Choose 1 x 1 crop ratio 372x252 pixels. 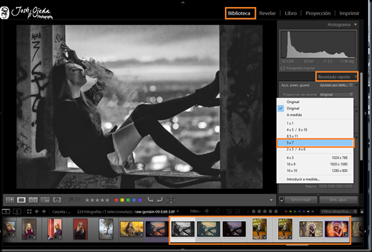(x=315, y=123)
